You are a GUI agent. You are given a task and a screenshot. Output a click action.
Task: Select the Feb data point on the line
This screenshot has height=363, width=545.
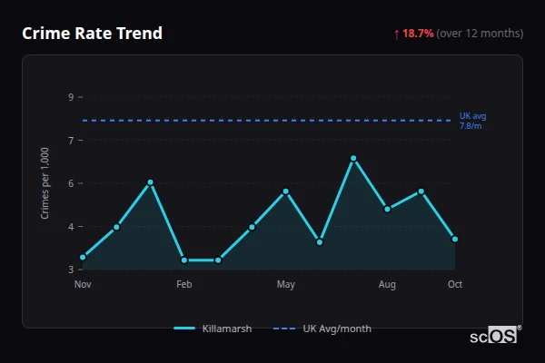pyautogui.click(x=184, y=260)
